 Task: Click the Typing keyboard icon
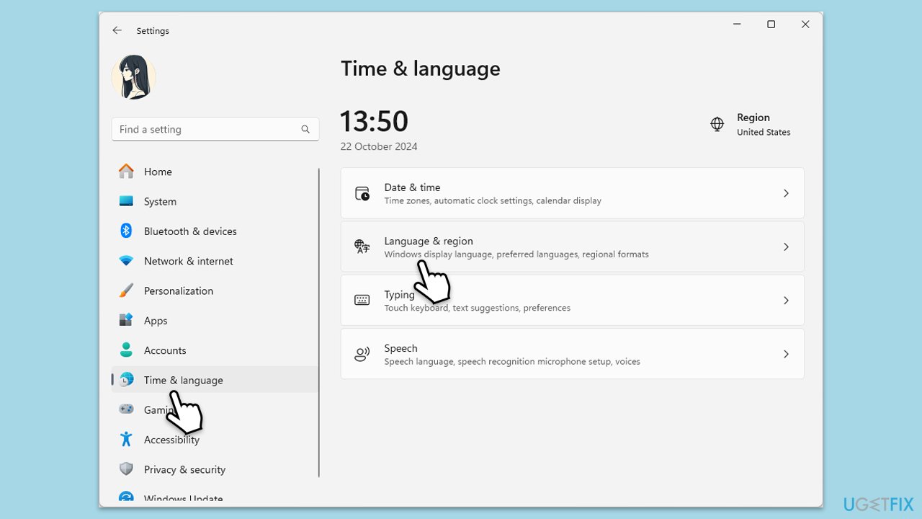point(362,300)
